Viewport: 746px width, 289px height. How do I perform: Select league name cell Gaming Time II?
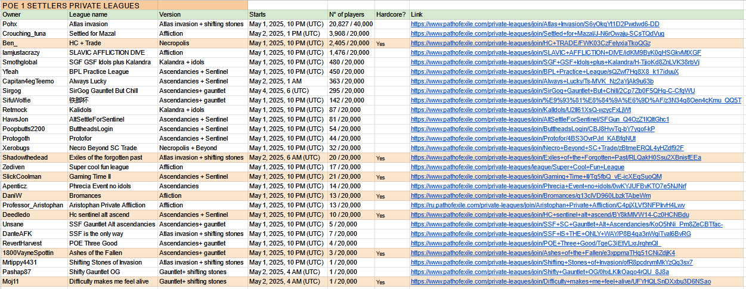click(112, 176)
